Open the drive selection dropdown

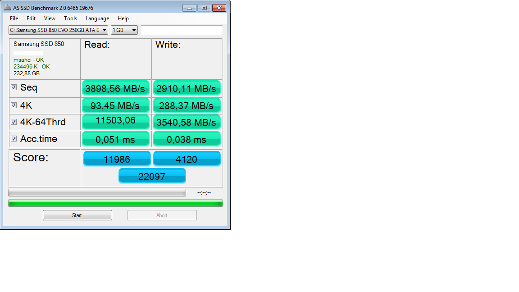[105, 30]
